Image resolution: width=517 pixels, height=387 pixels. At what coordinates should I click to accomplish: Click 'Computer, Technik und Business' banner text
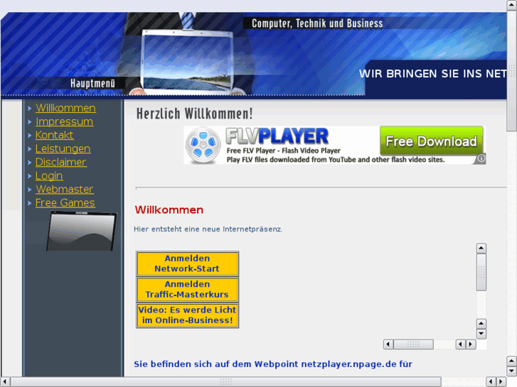tap(317, 23)
